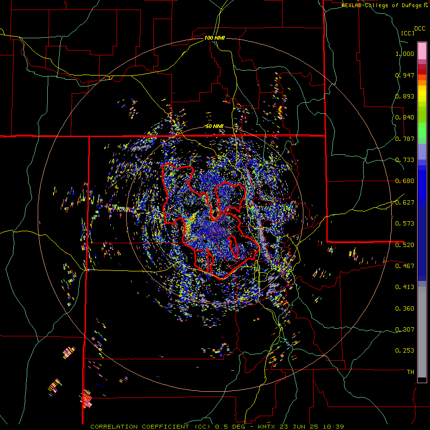The image size is (430, 430).
Task: Click the [CC] legend label
Action: (x=408, y=33)
